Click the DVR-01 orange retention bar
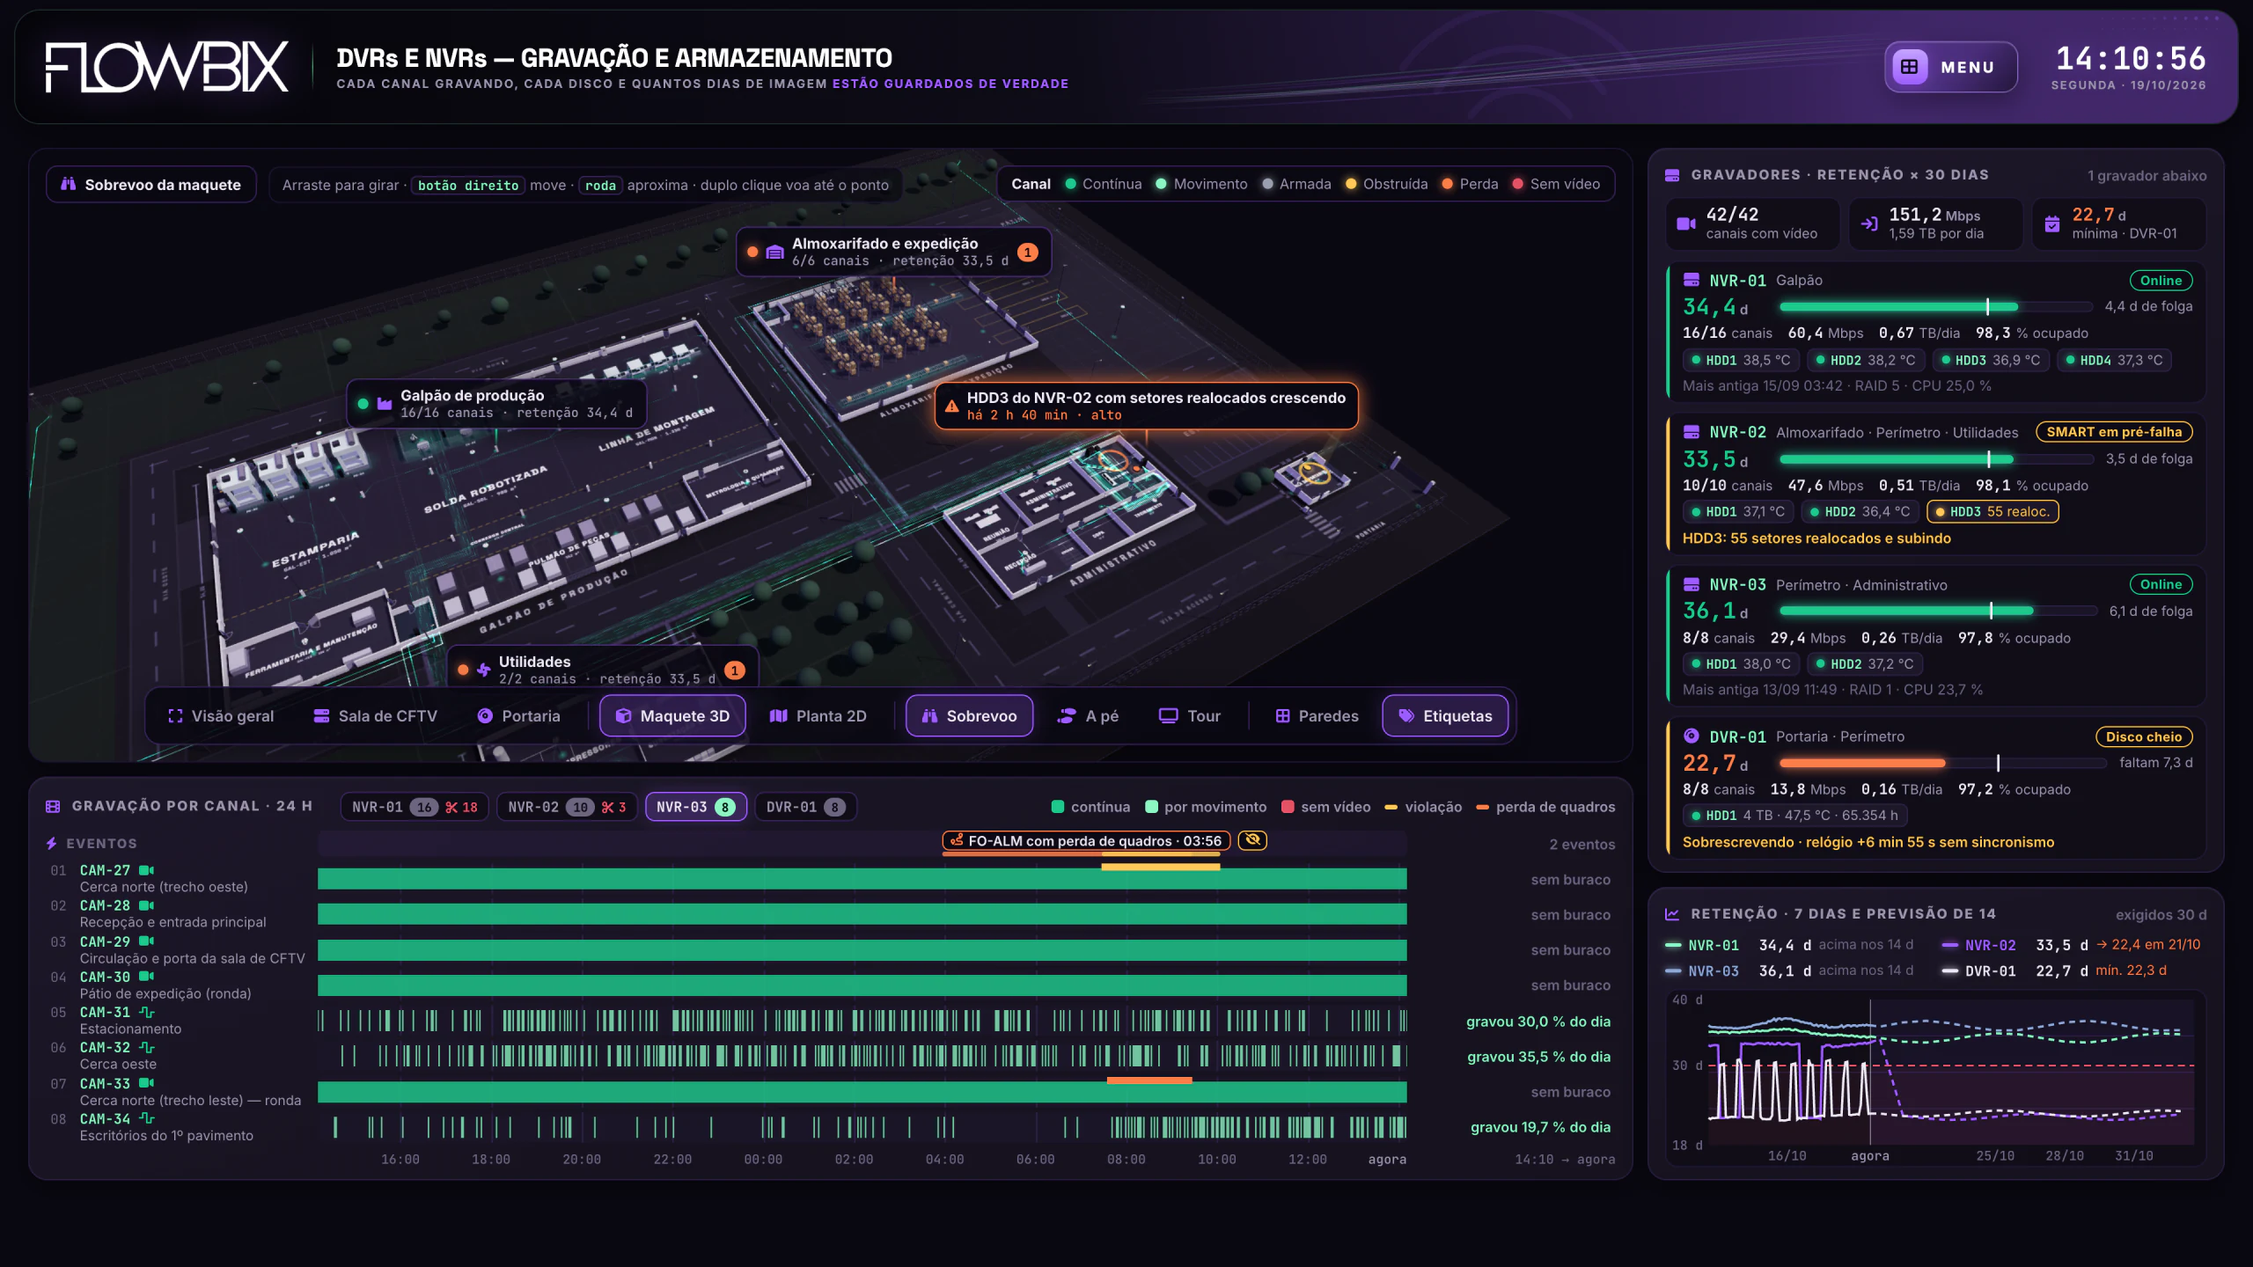The height and width of the screenshot is (1267, 2253). (x=1862, y=763)
